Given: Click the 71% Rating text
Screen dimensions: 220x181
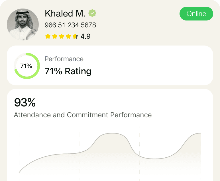Looking at the screenshot, I should point(68,71).
